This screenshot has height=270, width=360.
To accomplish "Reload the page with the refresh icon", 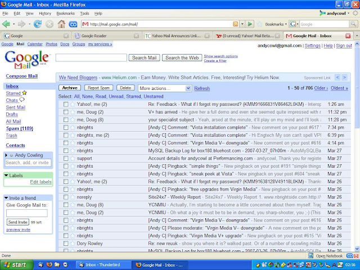I will pyautogui.click(x=38, y=24).
